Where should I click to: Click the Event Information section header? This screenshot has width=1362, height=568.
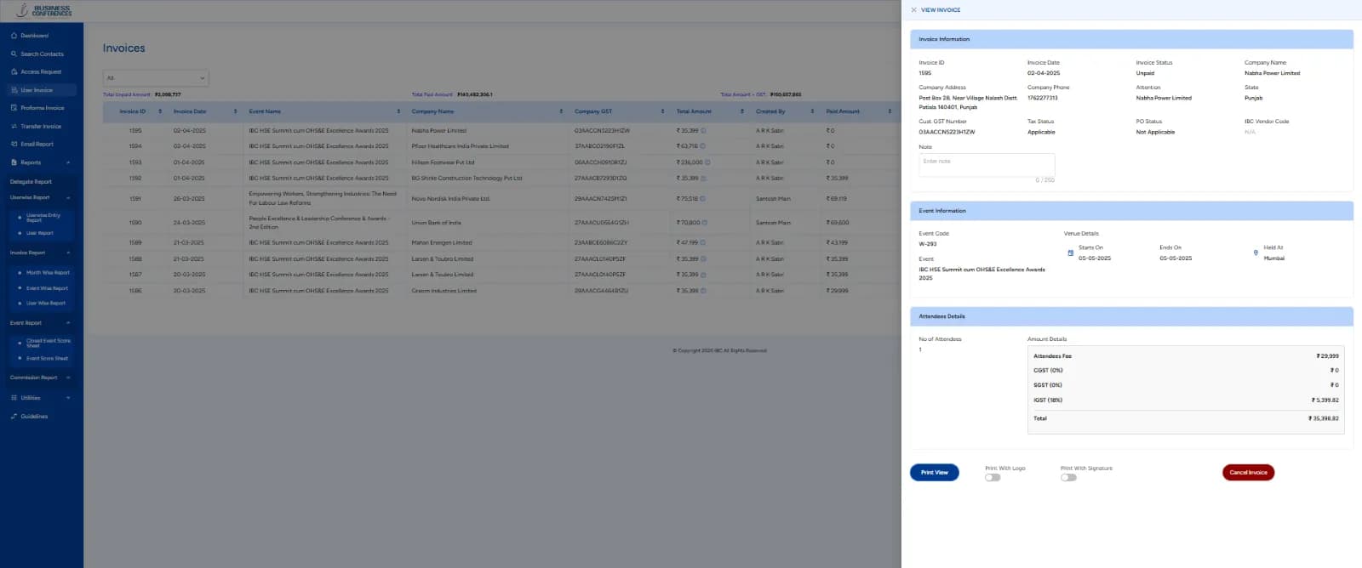point(1131,211)
